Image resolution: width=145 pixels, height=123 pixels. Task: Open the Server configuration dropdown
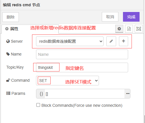[70, 41]
